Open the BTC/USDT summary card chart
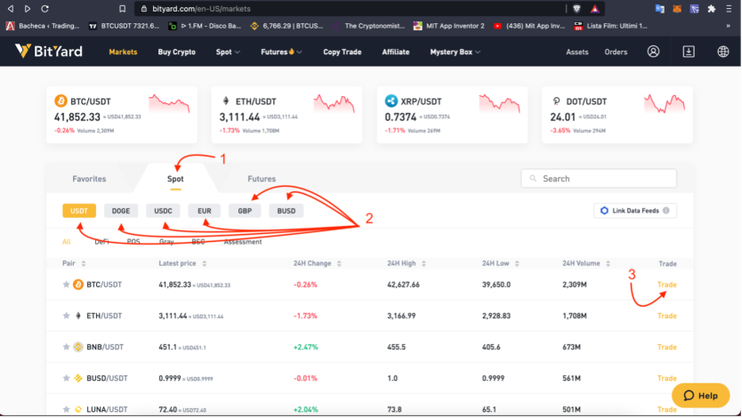 (169, 104)
